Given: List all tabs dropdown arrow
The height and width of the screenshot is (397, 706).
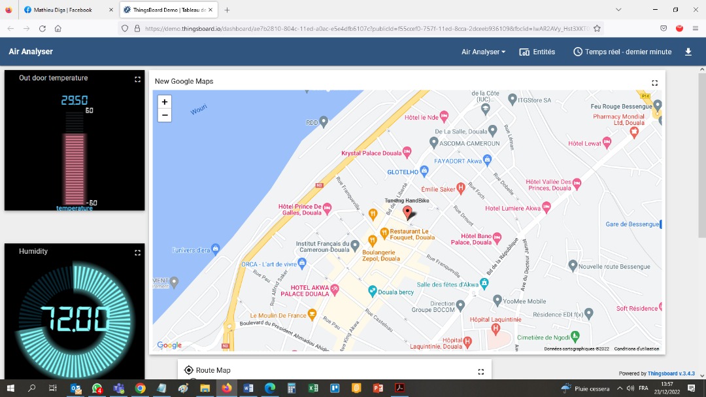Looking at the screenshot, I should pos(618,9).
